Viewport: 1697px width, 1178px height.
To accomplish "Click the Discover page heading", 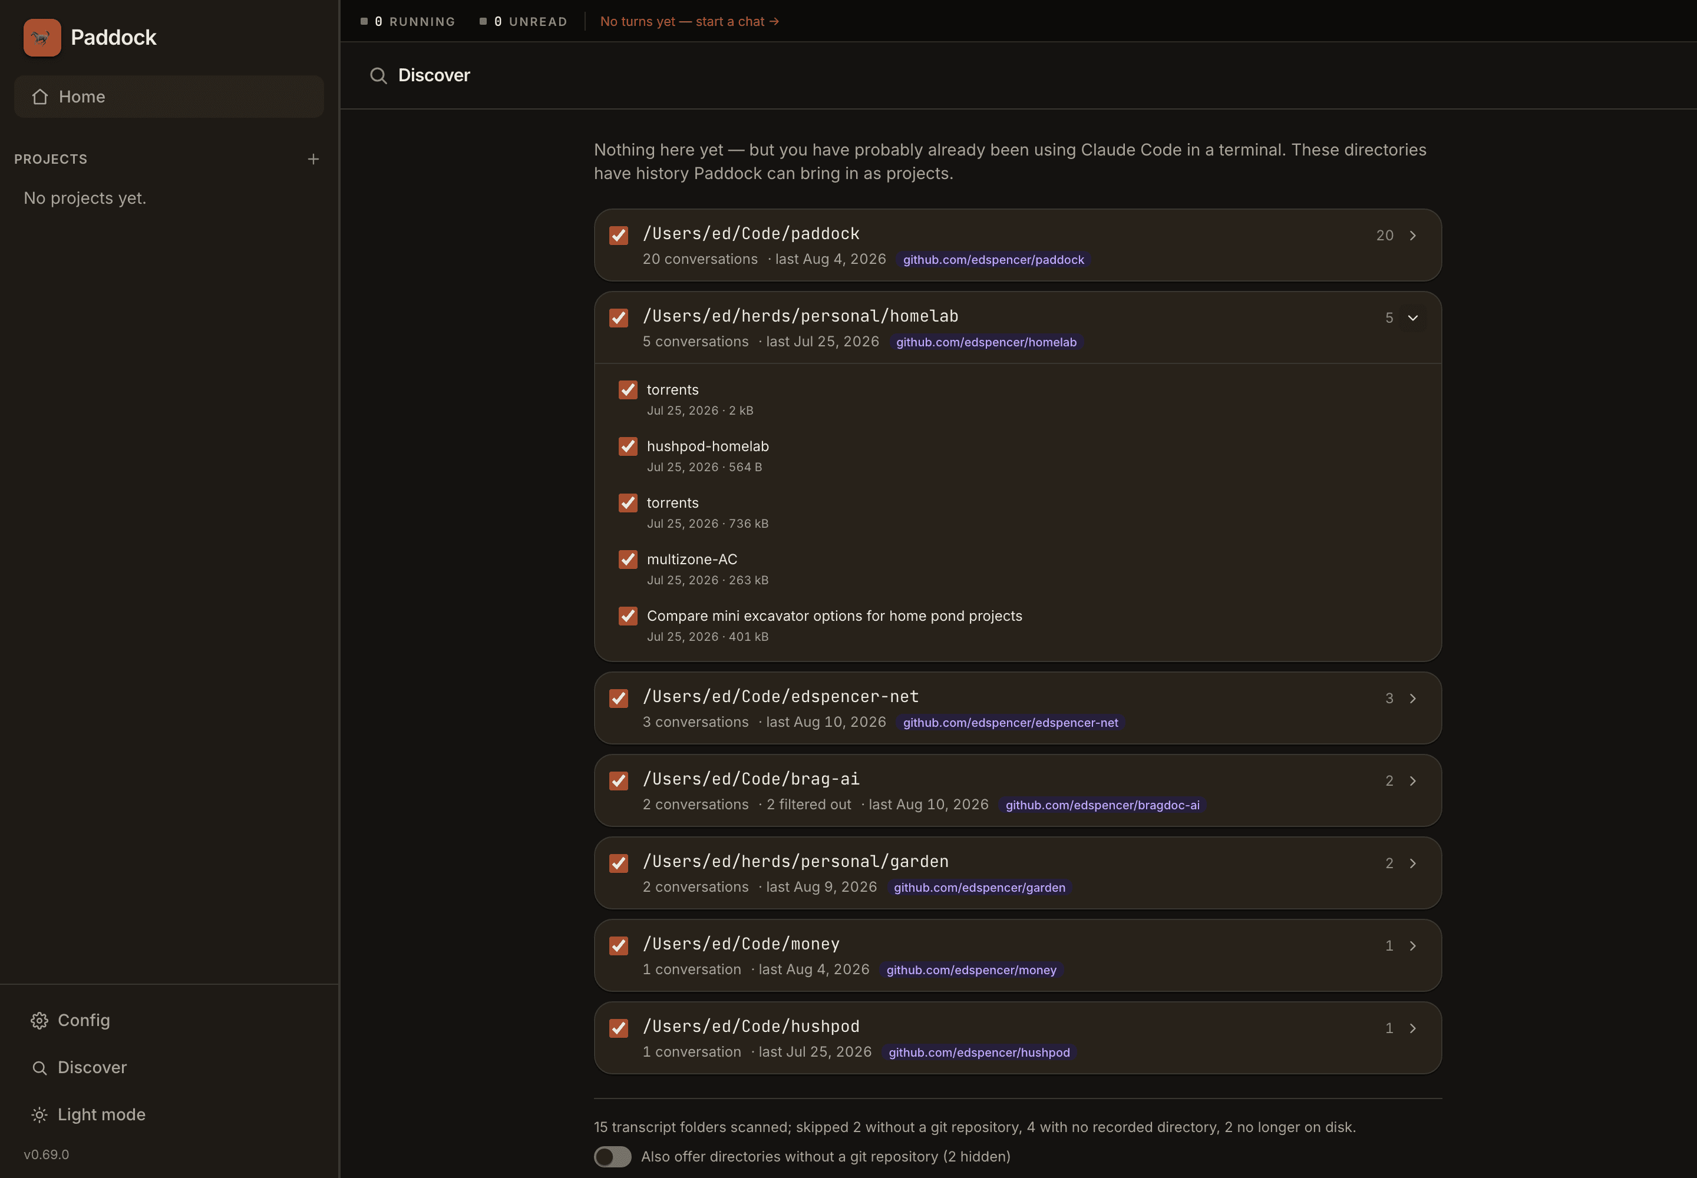I will [434, 75].
